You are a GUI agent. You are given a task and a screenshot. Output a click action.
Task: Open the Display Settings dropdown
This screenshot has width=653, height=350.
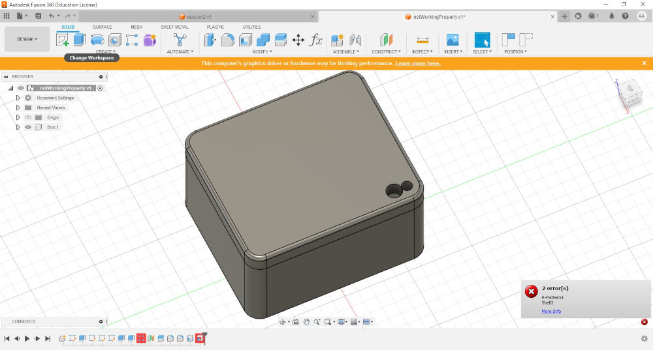342,322
